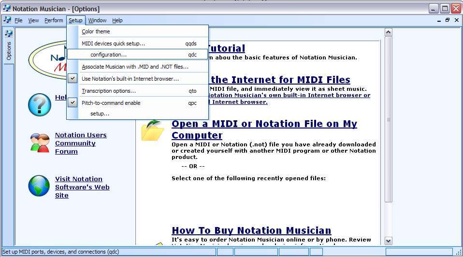
Task: Open the Tutorial link
Action: (x=227, y=48)
